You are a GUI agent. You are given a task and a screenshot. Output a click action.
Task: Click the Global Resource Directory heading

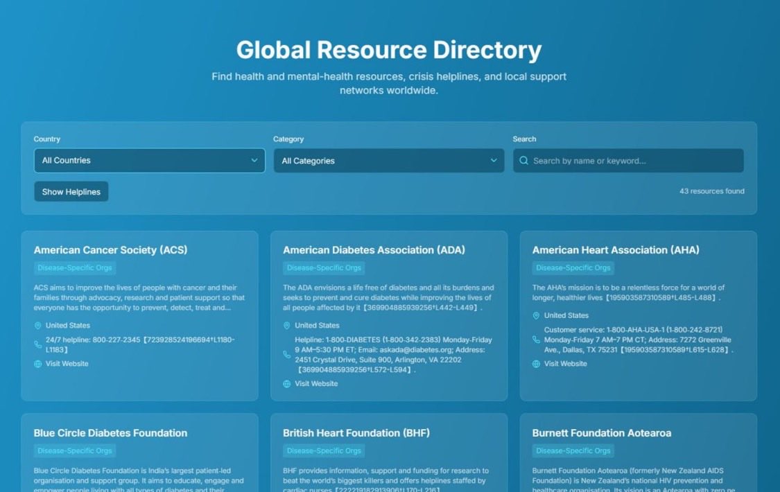point(389,50)
